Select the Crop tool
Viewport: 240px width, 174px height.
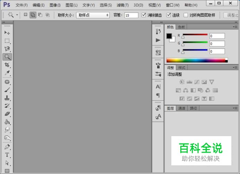pos(7,65)
